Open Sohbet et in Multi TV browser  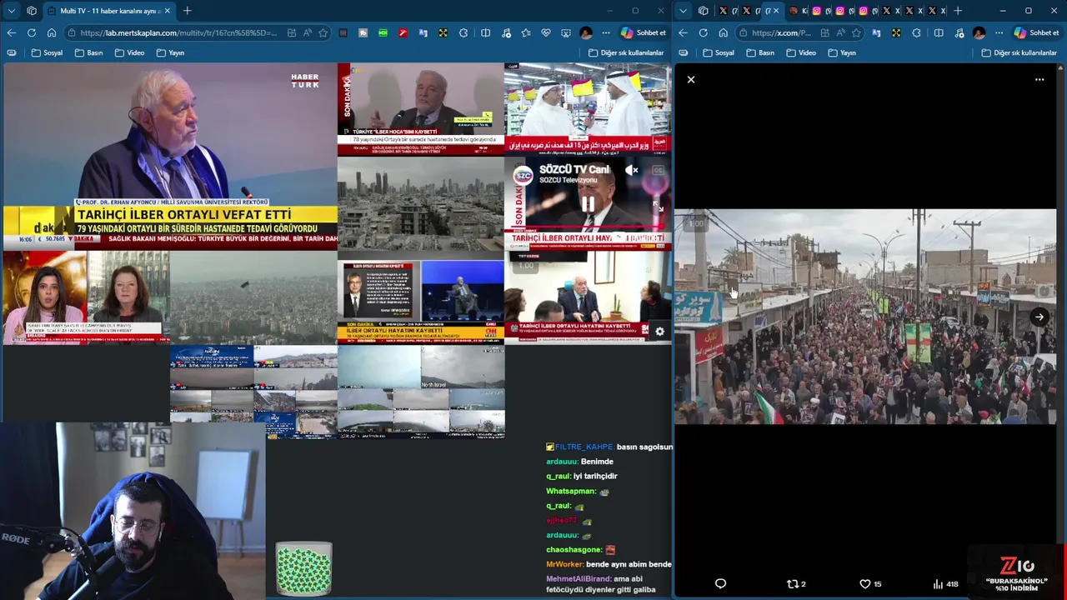point(644,32)
